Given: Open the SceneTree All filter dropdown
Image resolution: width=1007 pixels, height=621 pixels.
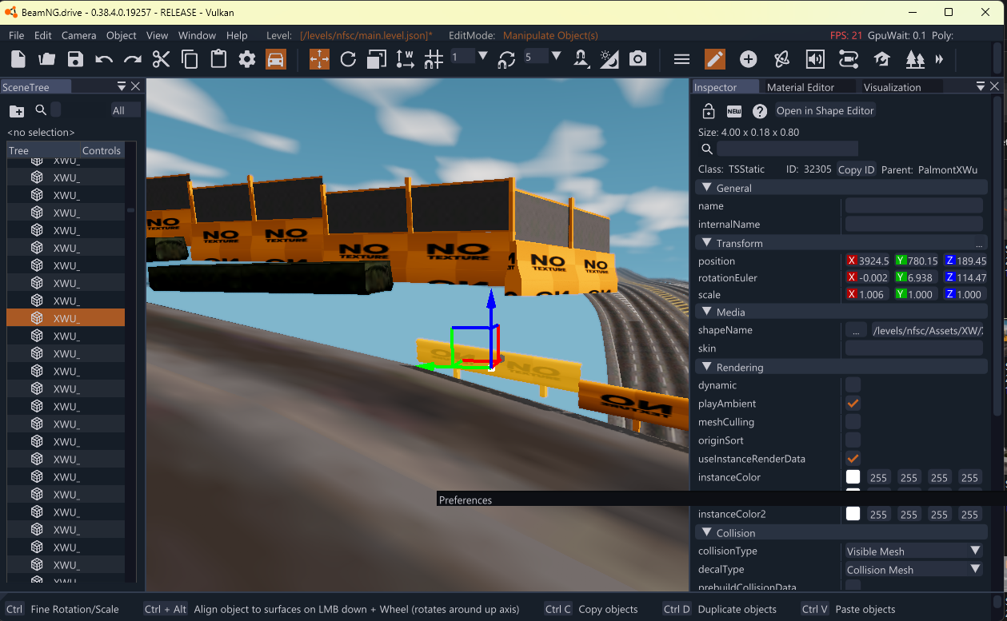Looking at the screenshot, I should (126, 110).
